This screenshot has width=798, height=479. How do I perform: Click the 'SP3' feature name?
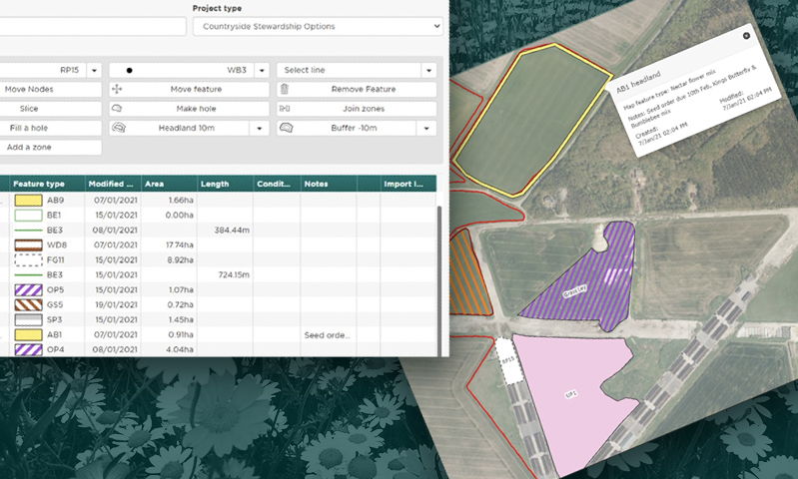pos(54,320)
